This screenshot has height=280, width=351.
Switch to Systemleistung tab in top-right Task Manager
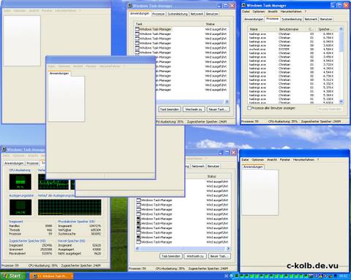pyautogui.click(x=292, y=19)
